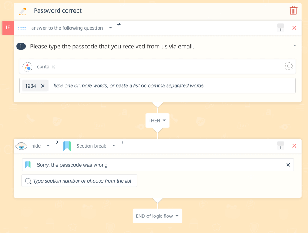Open the THEN dropdown

157,120
